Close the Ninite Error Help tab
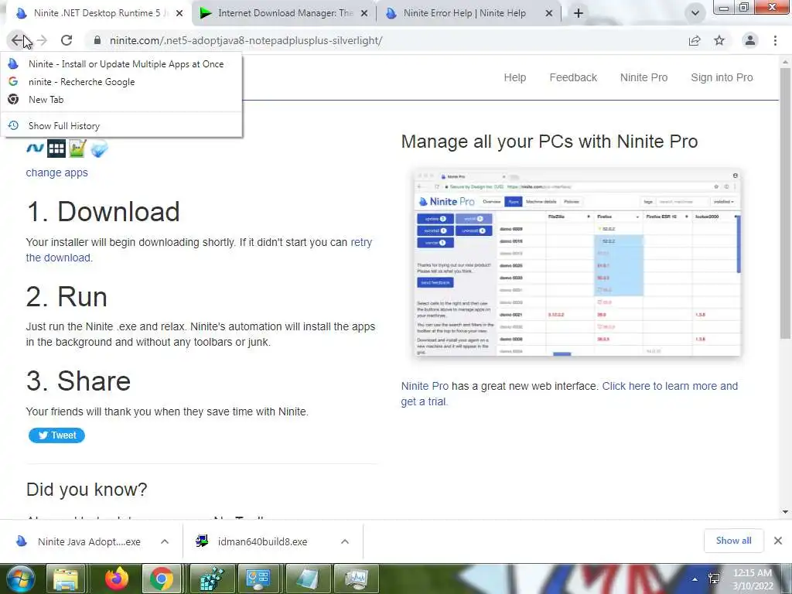The image size is (792, 594). click(x=549, y=14)
